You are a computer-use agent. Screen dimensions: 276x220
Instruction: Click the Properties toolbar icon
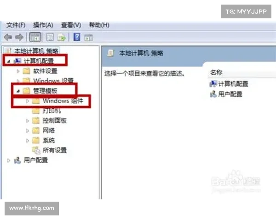50,37
